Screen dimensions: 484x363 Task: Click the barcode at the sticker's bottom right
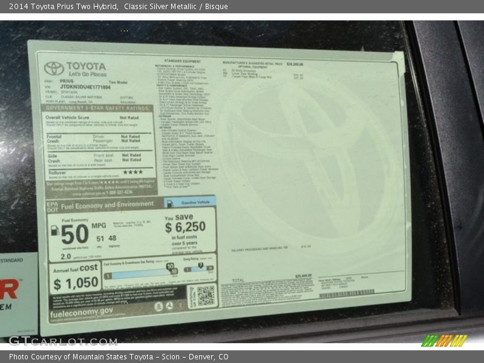[x=347, y=294]
